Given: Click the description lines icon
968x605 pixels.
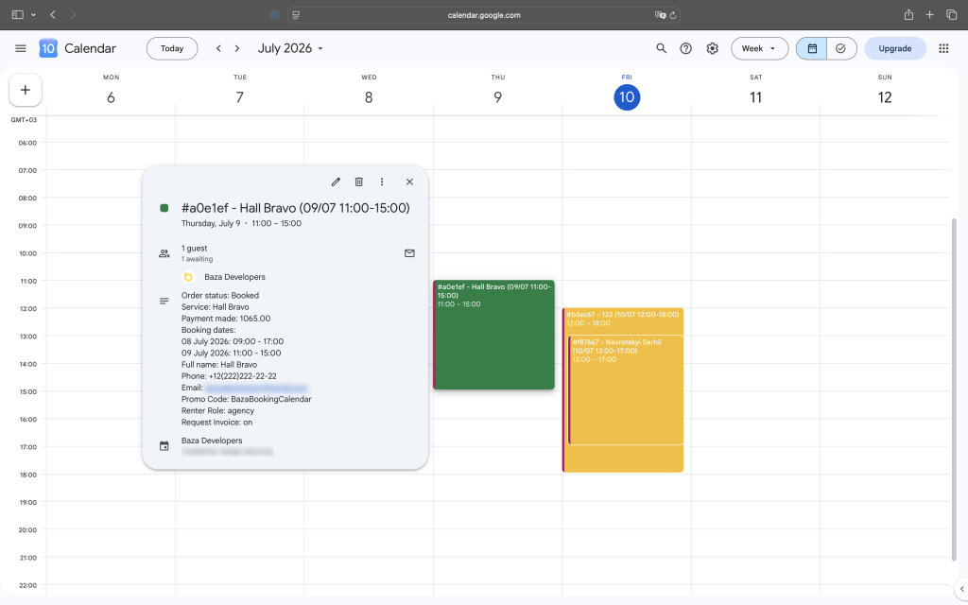Looking at the screenshot, I should [164, 302].
